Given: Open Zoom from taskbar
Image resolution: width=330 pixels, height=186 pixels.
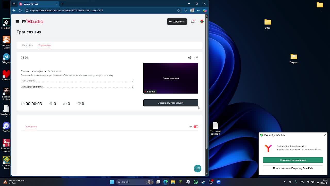Looking at the screenshot, I should pyautogui.click(x=218, y=182).
